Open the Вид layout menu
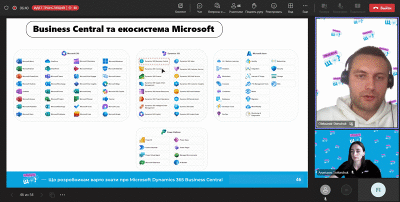 pyautogui.click(x=290, y=8)
